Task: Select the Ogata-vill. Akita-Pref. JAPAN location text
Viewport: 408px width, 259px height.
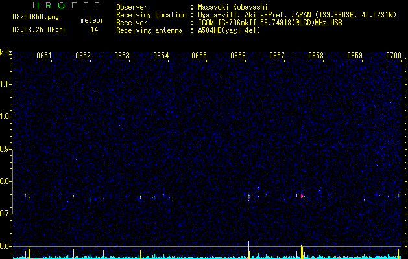Action: 297,15
